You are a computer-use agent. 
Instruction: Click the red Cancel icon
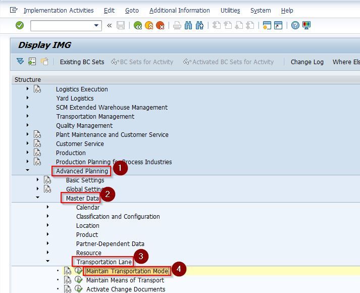point(160,25)
